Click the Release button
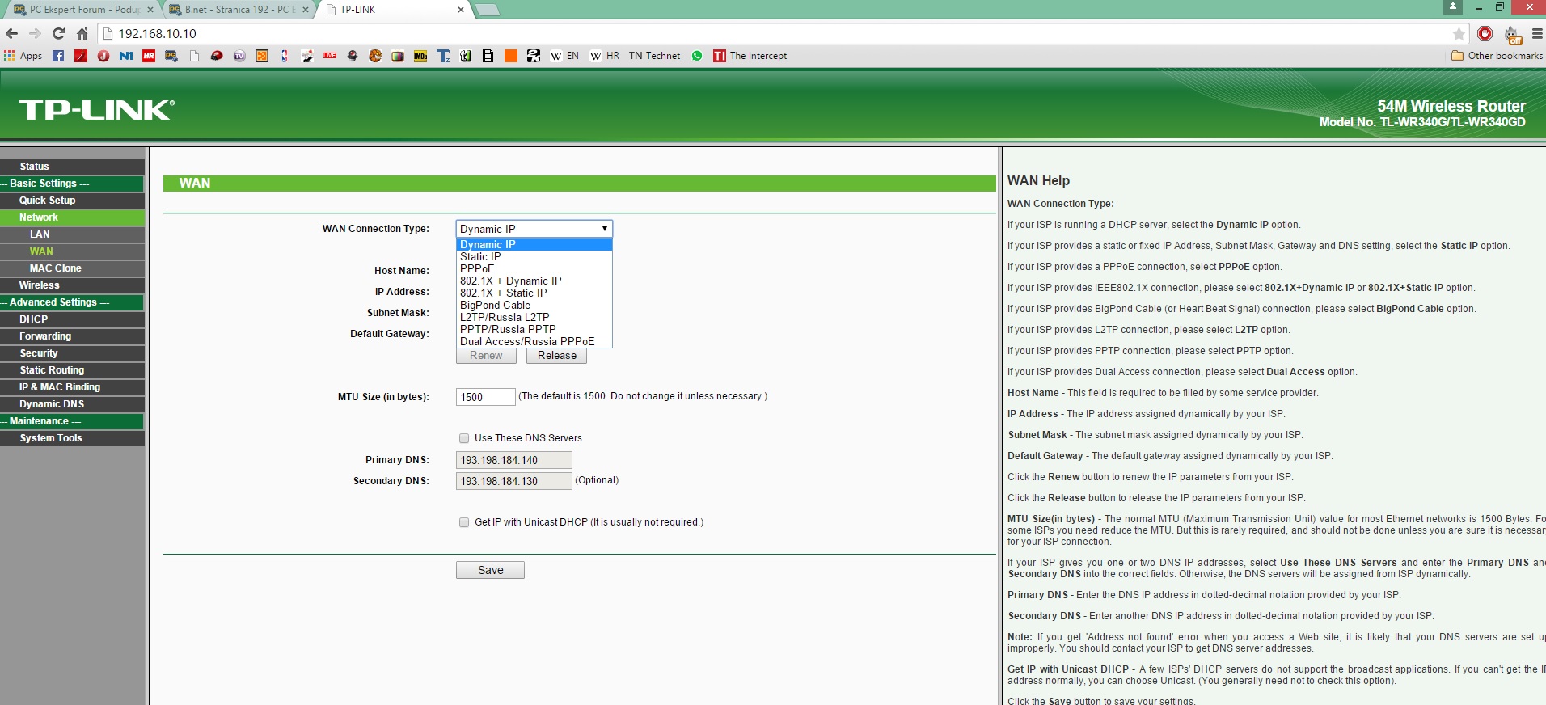Screen dimensions: 1546x705 tap(556, 356)
